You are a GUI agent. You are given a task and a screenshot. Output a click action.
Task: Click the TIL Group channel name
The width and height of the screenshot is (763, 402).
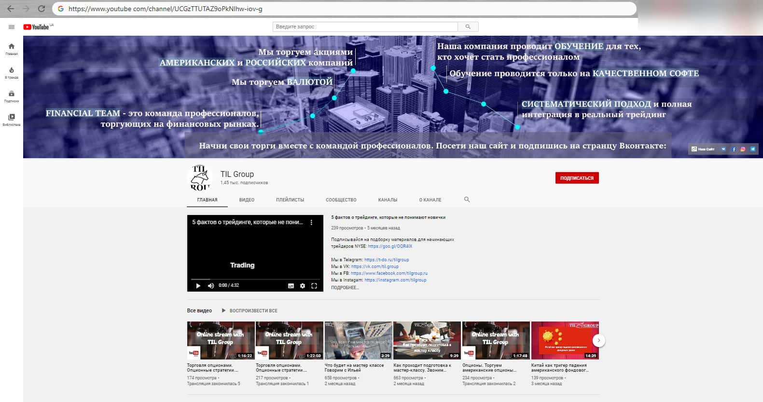pyautogui.click(x=237, y=174)
